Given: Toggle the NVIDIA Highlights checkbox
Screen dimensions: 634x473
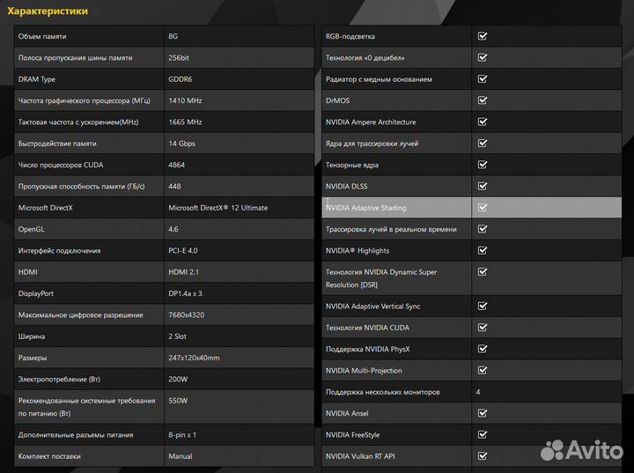Looking at the screenshot, I should [482, 250].
